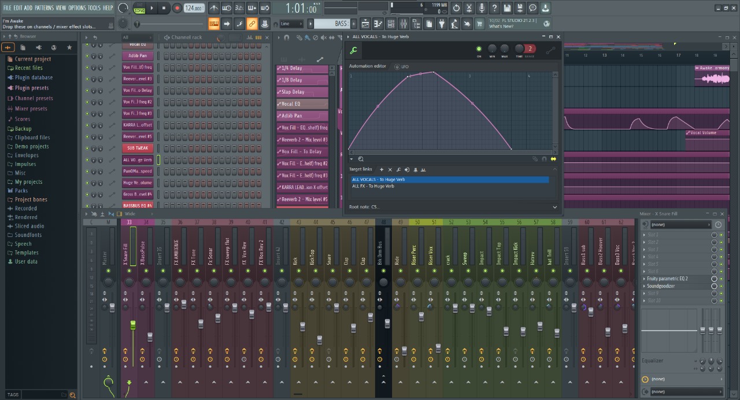Open the mixer input (none) dropdown
The image size is (740, 400).
tap(680, 224)
